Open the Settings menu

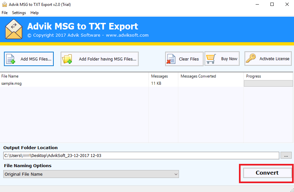19,13
